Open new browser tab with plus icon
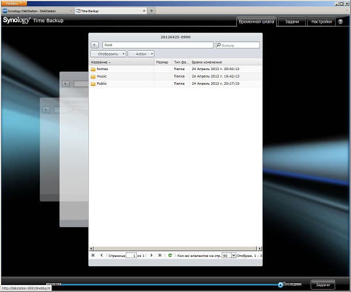Screen dimensions: 351x292 point(152,11)
